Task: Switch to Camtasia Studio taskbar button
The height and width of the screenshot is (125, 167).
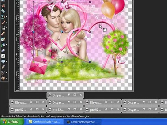Action: (x=45, y=122)
